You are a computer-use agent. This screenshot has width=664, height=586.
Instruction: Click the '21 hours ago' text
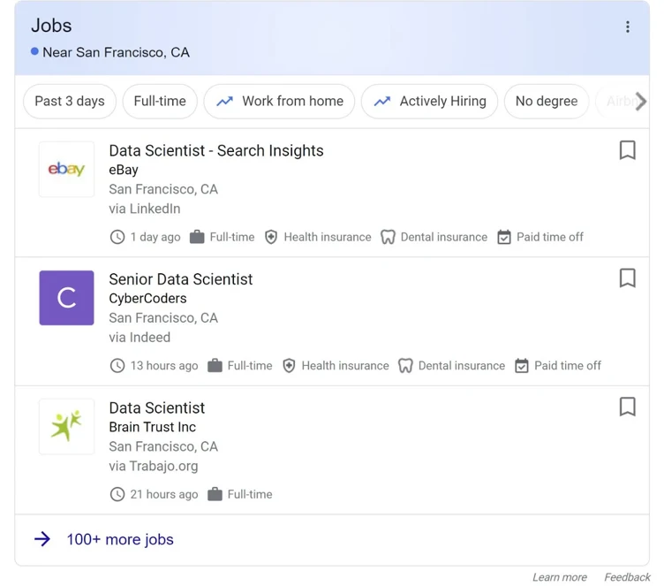(x=164, y=494)
